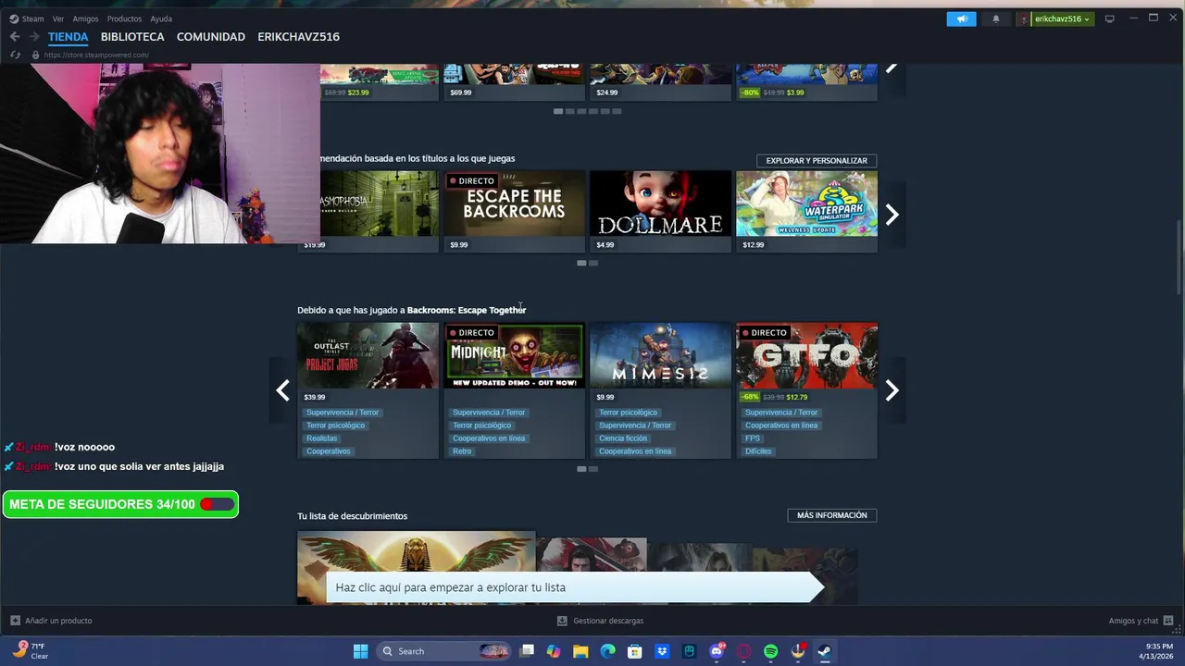The width and height of the screenshot is (1185, 666).
Task: Select the second page dot of the recommendations carousel
Action: click(x=593, y=263)
